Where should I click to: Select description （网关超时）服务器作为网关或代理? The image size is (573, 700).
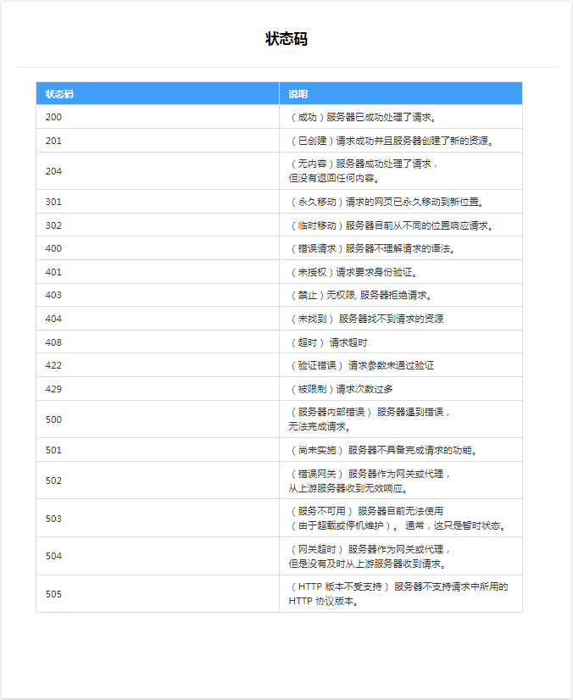(401, 556)
